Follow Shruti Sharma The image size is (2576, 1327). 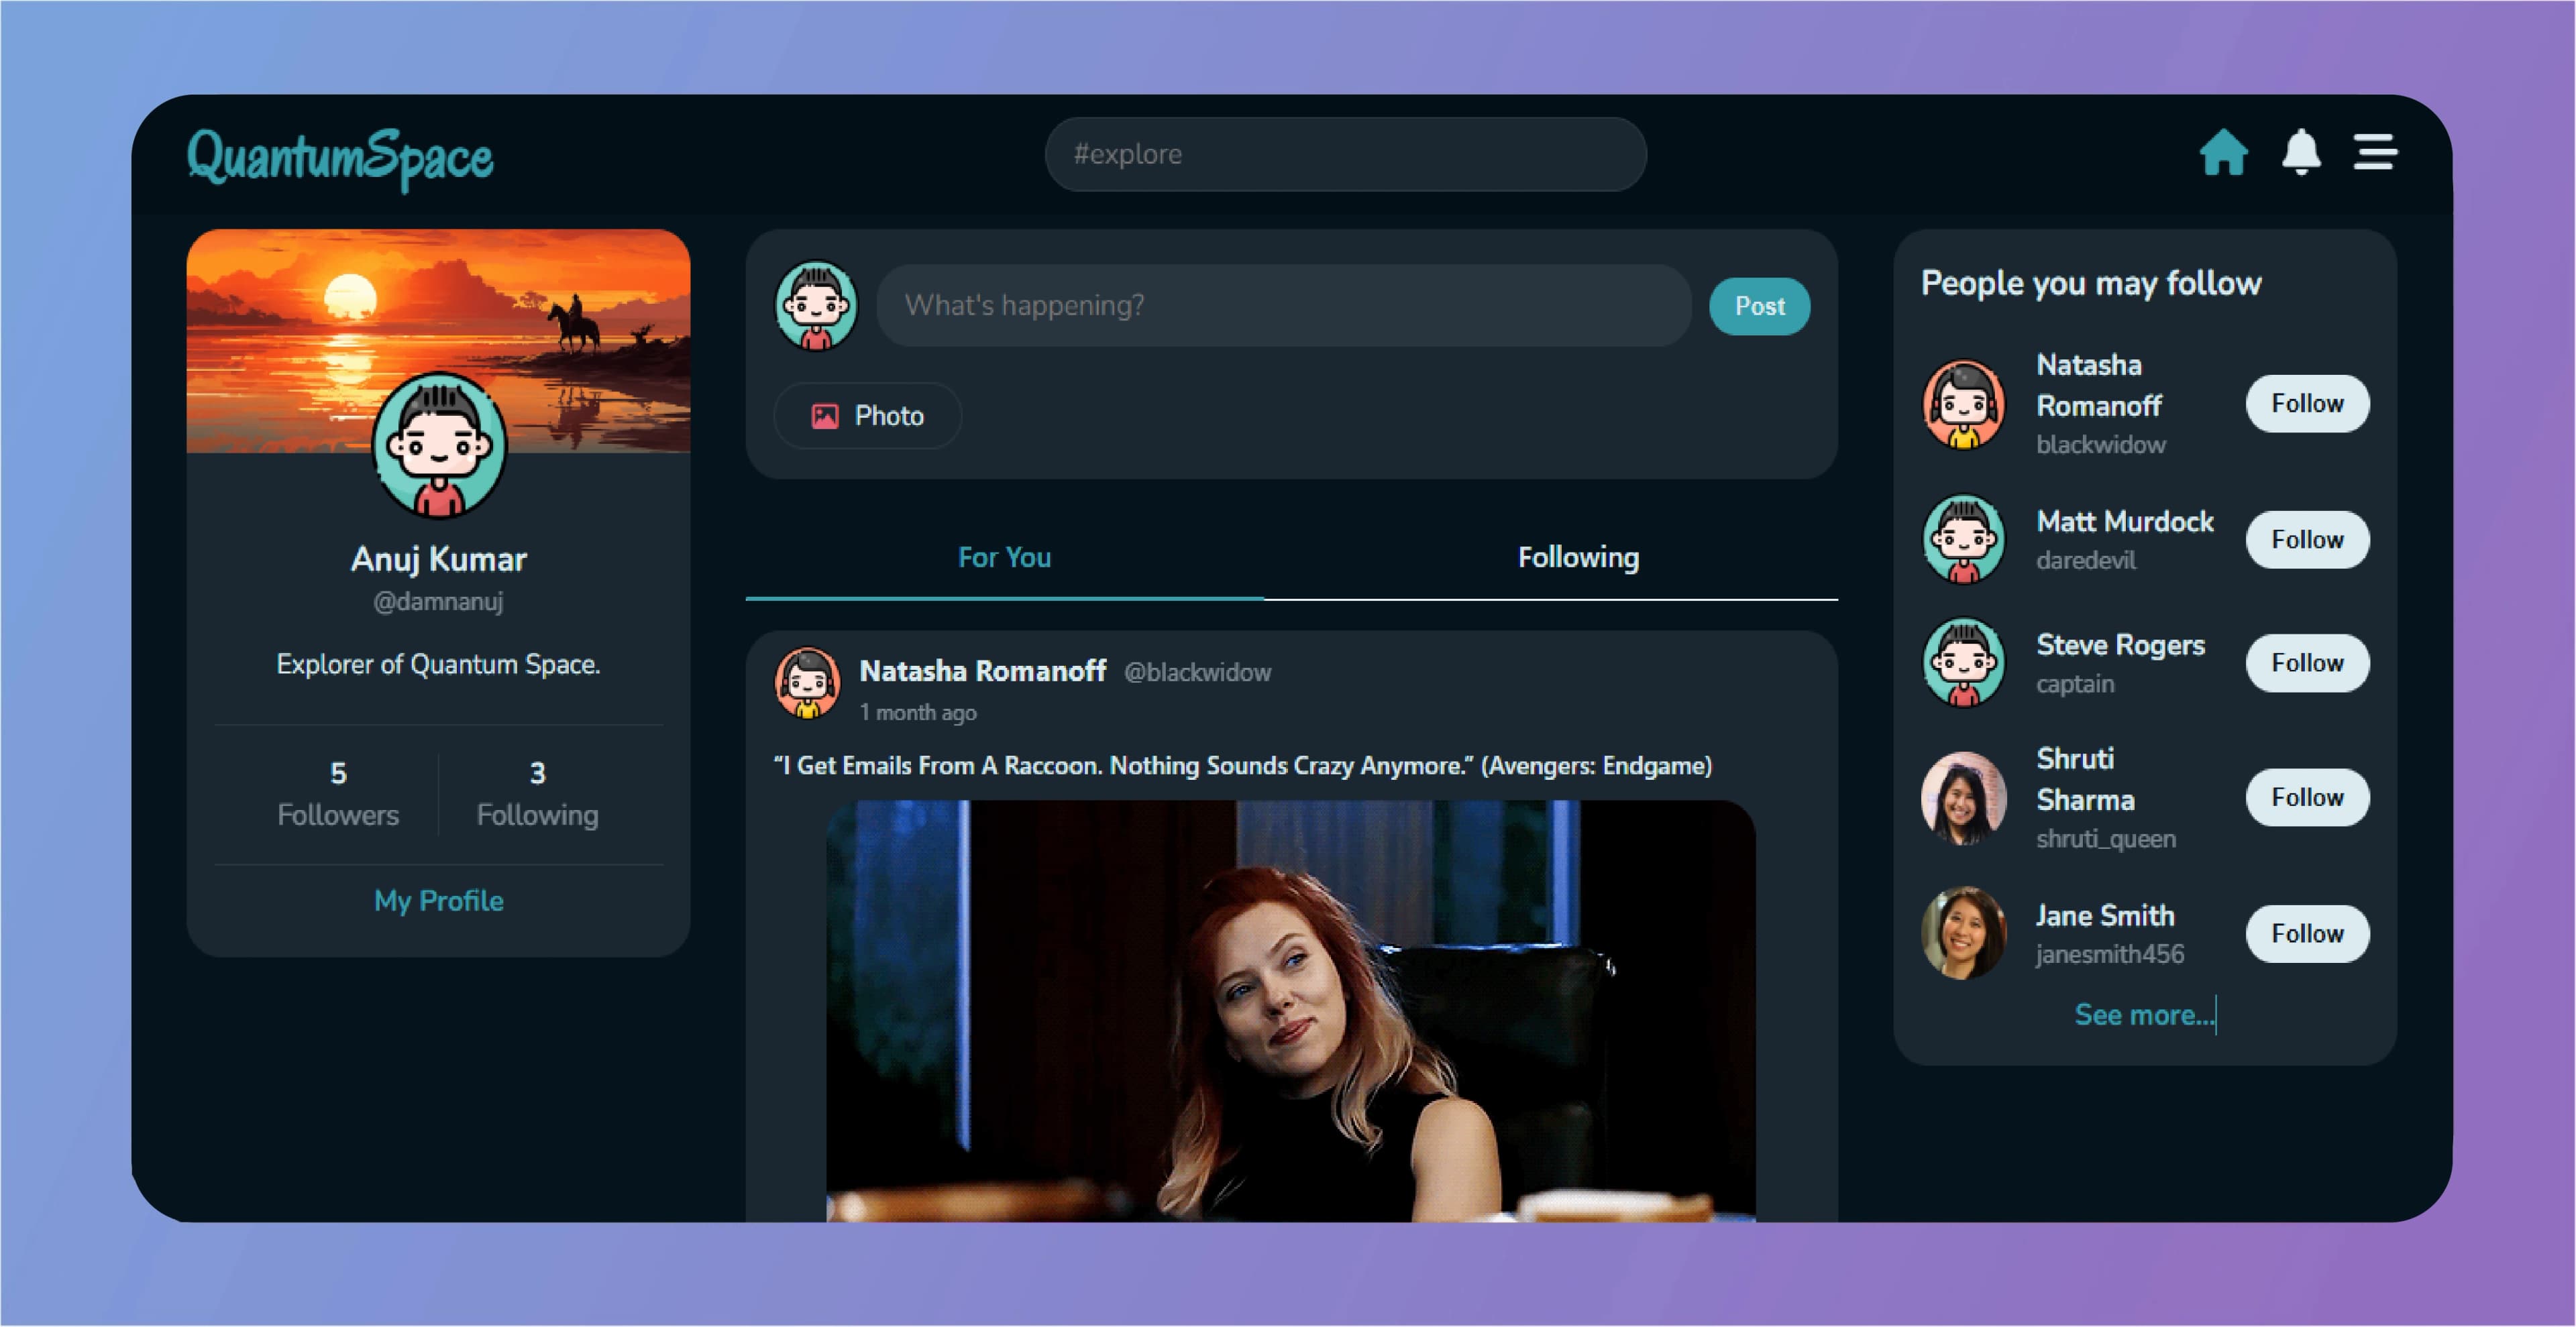tap(2307, 797)
